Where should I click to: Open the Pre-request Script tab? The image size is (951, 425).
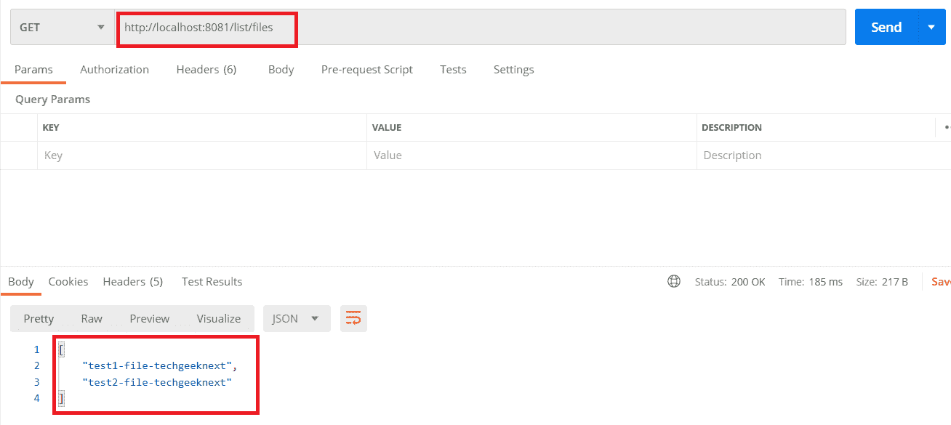point(367,70)
